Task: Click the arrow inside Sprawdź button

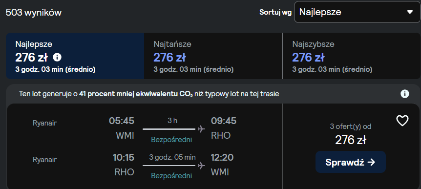Action: coord(371,162)
